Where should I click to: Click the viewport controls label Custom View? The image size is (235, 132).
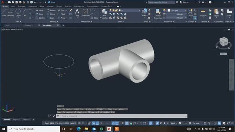point(10,29)
